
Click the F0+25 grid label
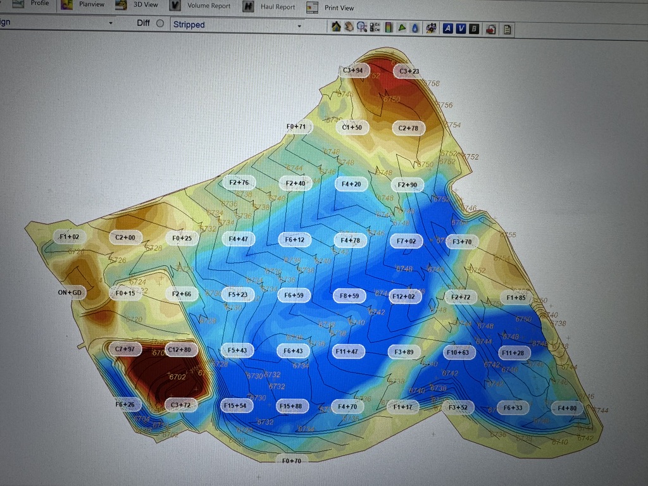pos(182,238)
